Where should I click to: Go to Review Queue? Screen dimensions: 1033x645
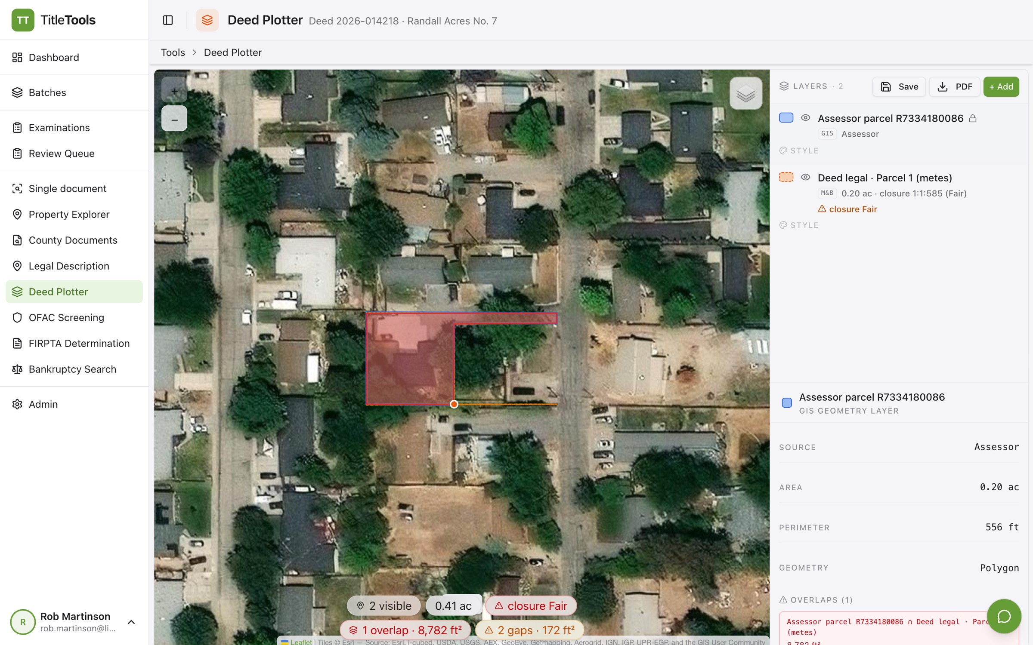click(74, 154)
